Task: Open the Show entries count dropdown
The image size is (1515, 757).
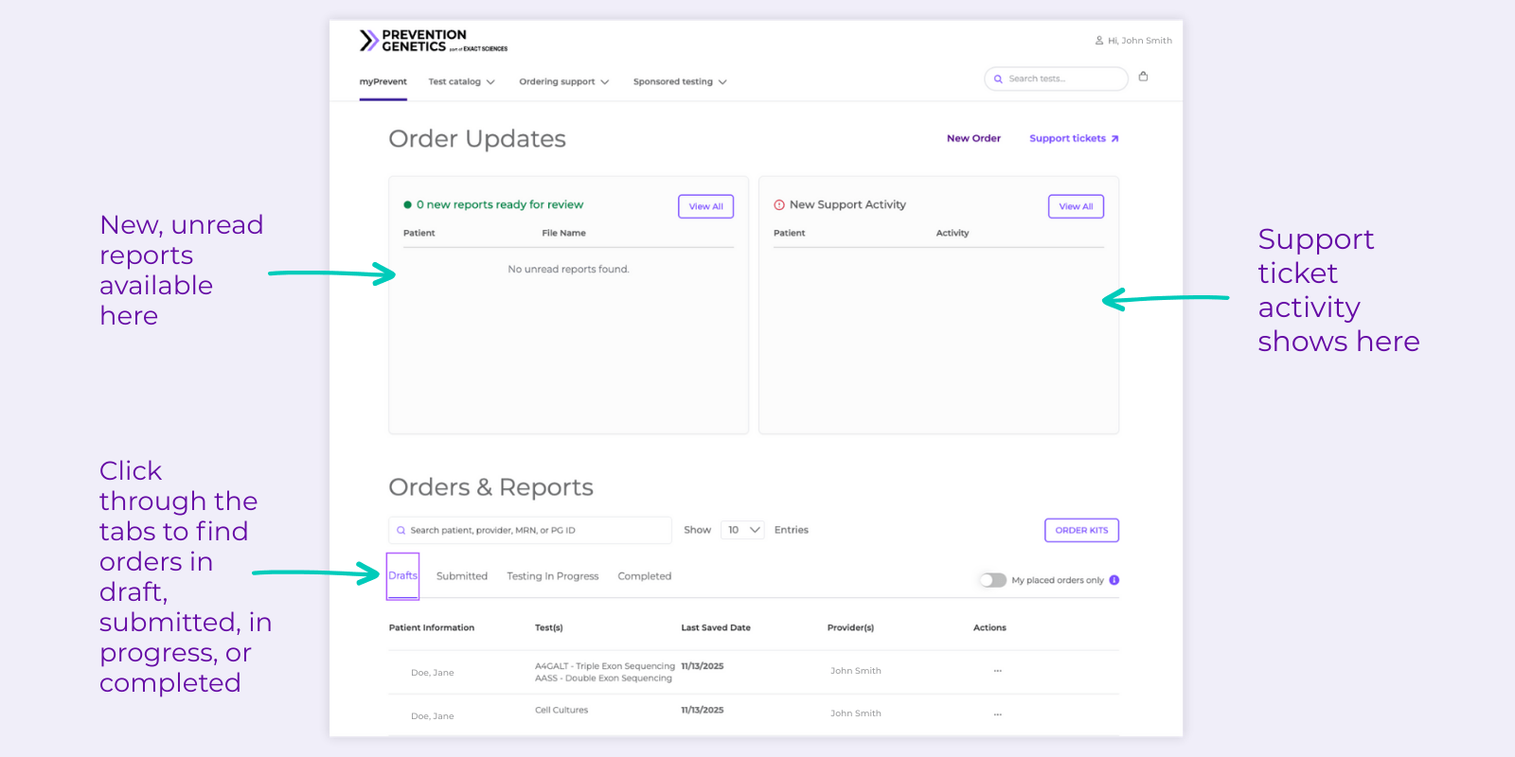Action: coord(742,530)
